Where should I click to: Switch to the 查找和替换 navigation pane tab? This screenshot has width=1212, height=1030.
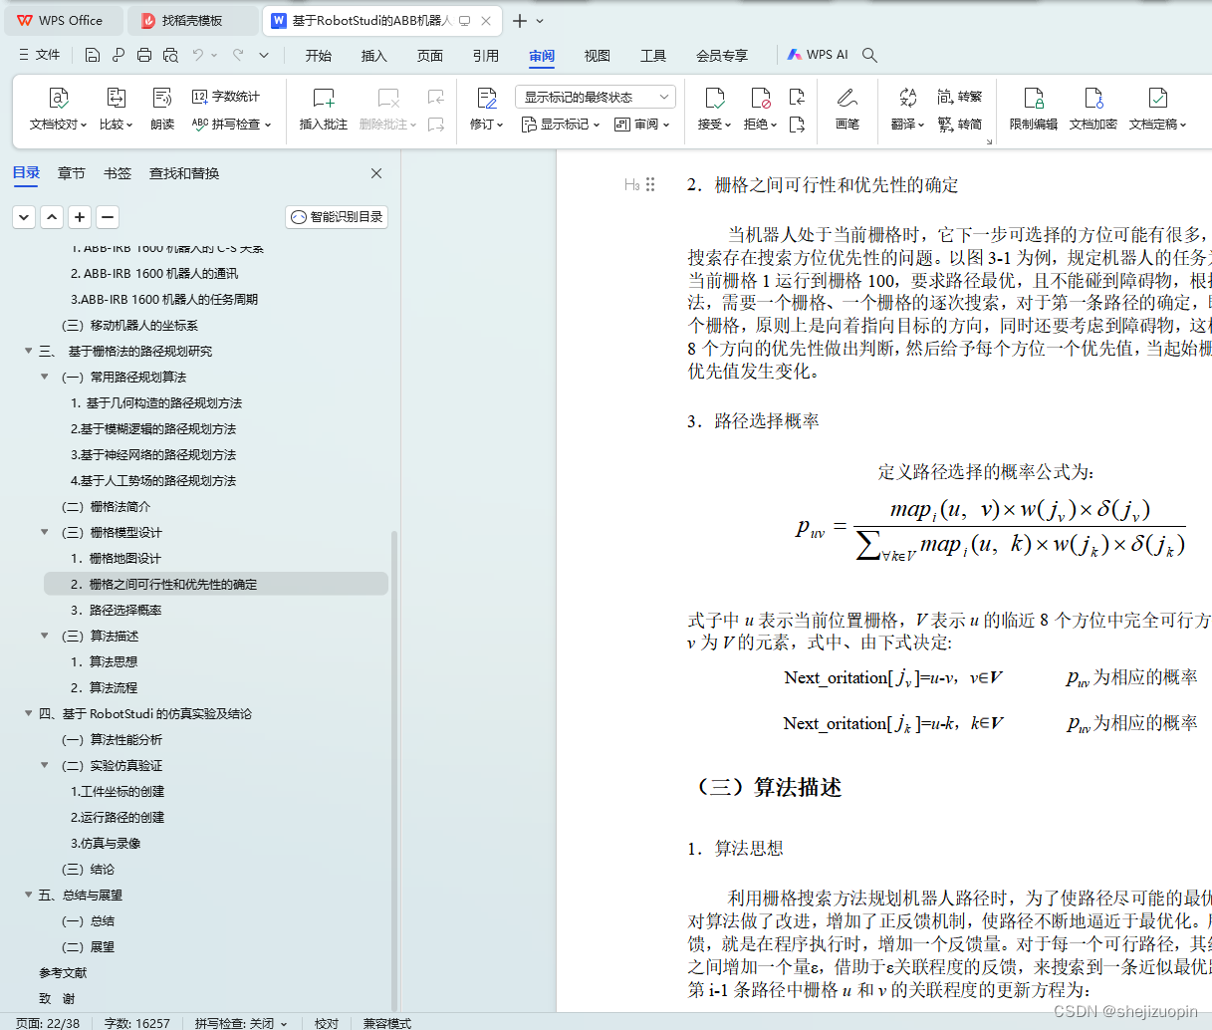pyautogui.click(x=184, y=173)
